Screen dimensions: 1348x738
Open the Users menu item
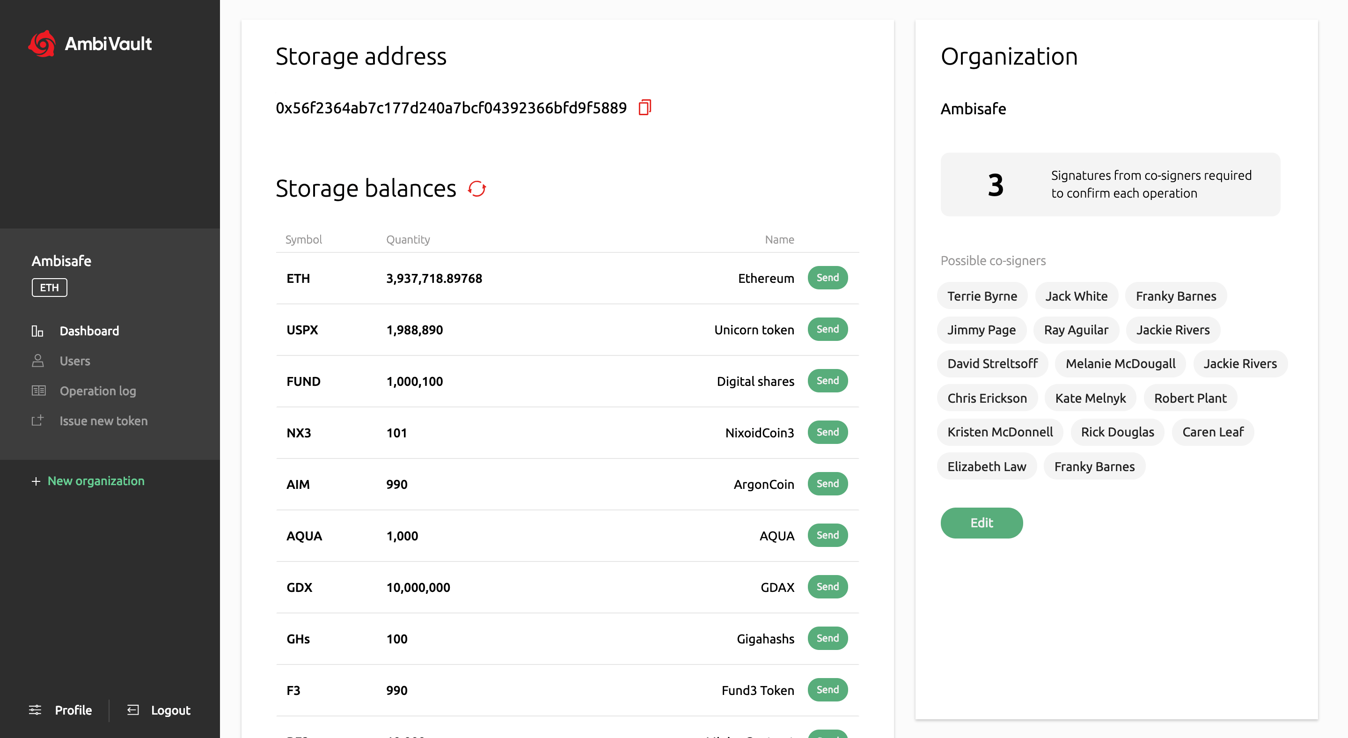(75, 361)
